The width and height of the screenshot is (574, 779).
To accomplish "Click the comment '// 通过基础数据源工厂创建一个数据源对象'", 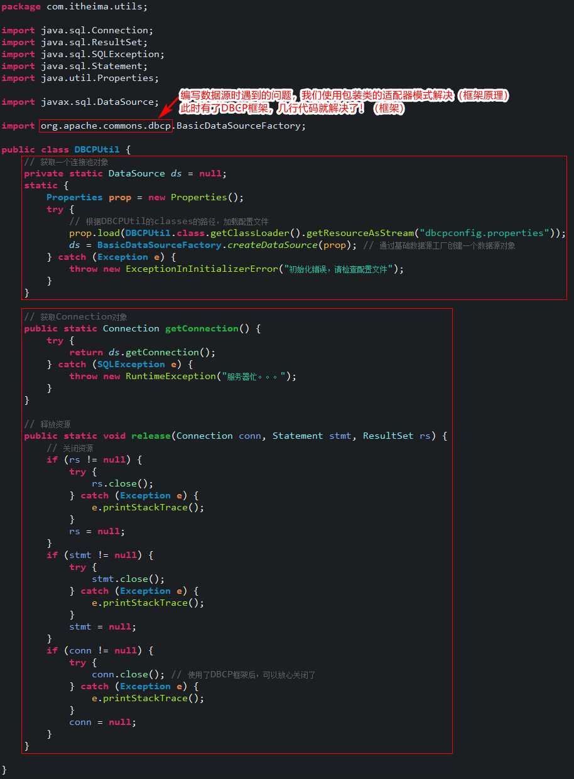I will pyautogui.click(x=440, y=245).
